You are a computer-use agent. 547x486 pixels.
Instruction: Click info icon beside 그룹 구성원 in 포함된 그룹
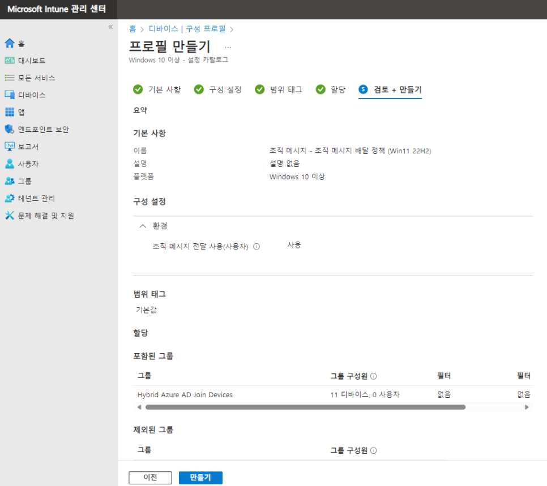[x=373, y=376]
